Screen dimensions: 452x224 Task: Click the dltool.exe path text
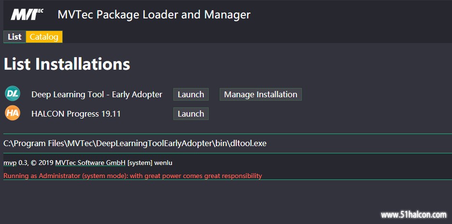[135, 144]
